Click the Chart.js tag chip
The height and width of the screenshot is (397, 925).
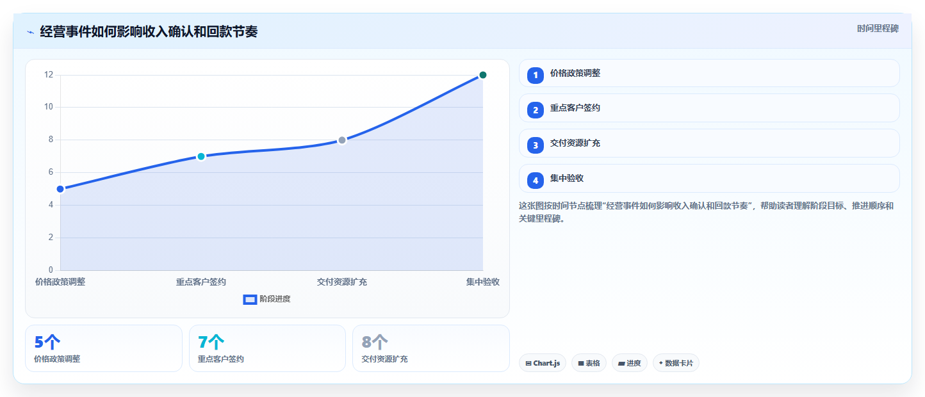[x=543, y=363]
